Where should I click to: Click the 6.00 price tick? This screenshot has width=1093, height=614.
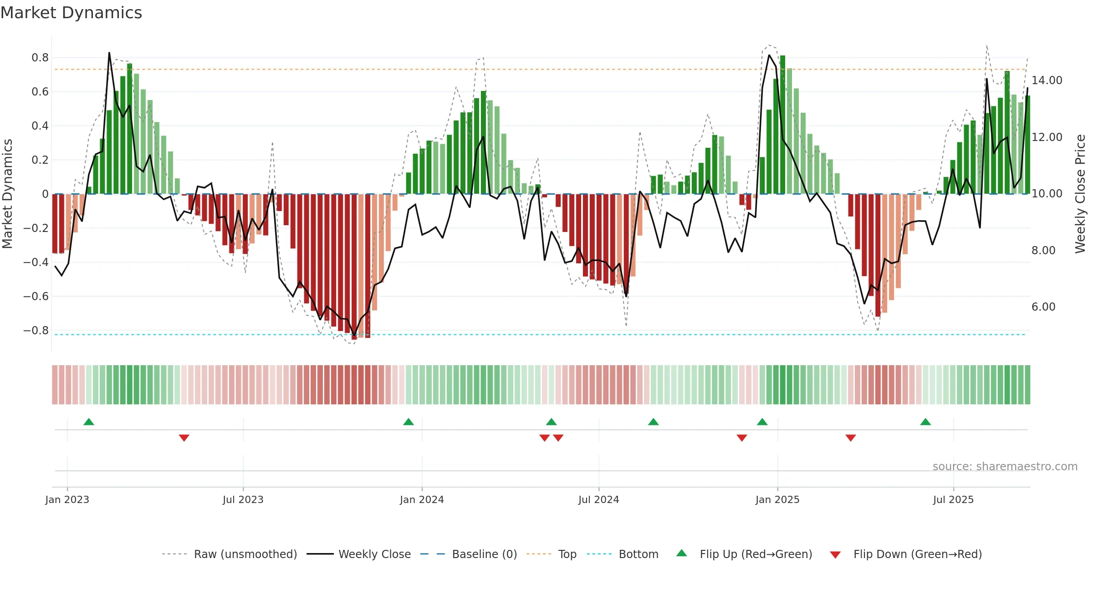(1043, 307)
